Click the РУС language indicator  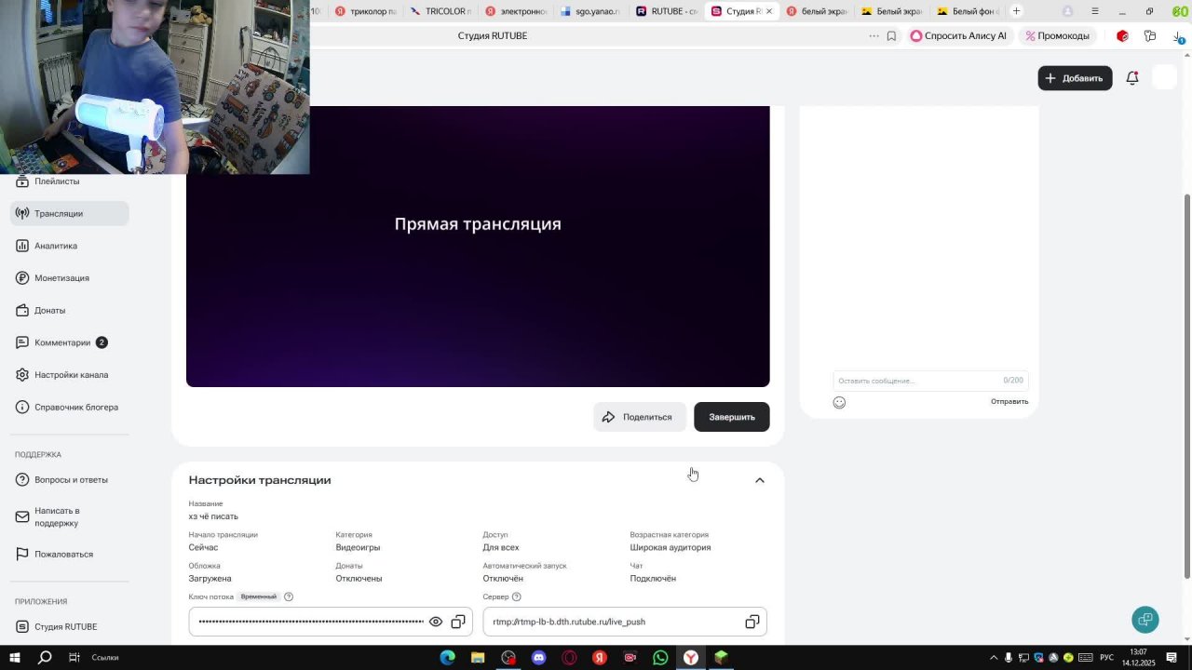click(x=1107, y=658)
